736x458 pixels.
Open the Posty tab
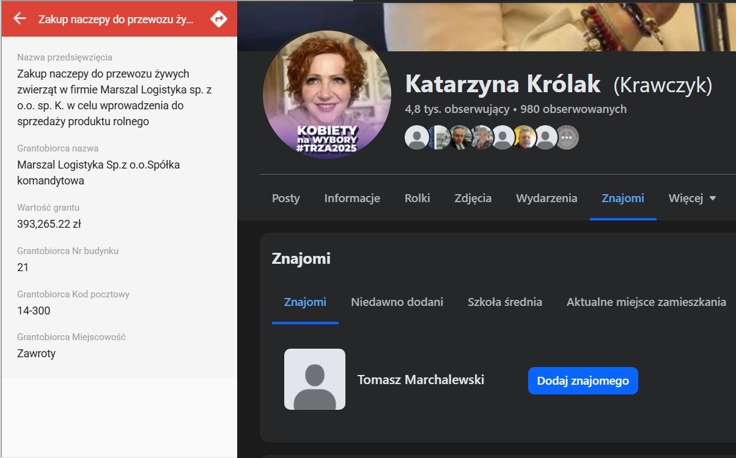tap(285, 198)
